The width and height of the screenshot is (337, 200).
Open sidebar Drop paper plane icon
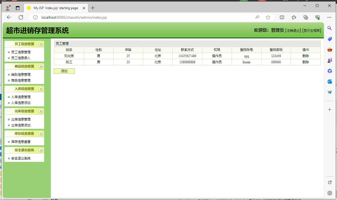330,92
